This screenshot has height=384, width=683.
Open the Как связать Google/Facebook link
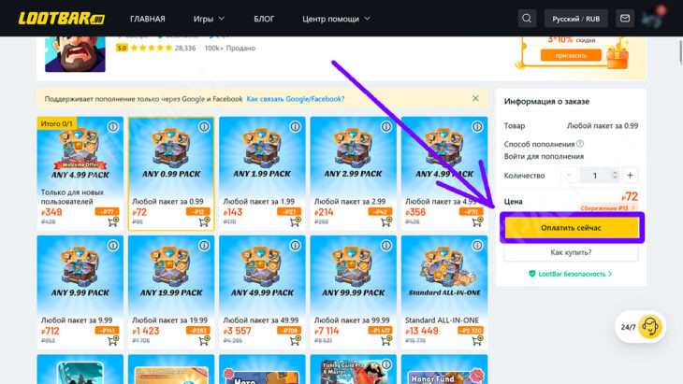[x=295, y=99]
